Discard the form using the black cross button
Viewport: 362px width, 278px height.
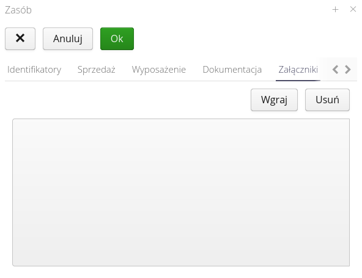(x=20, y=38)
